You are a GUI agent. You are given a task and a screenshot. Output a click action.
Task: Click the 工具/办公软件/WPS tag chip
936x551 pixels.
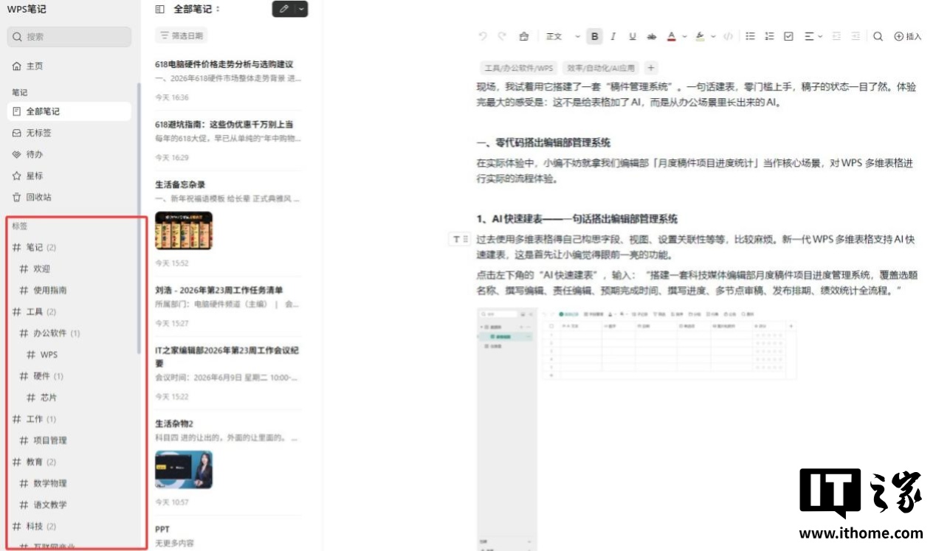[x=519, y=68]
